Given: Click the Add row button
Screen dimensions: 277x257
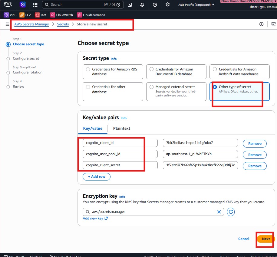Looking at the screenshot, I should tap(96, 177).
